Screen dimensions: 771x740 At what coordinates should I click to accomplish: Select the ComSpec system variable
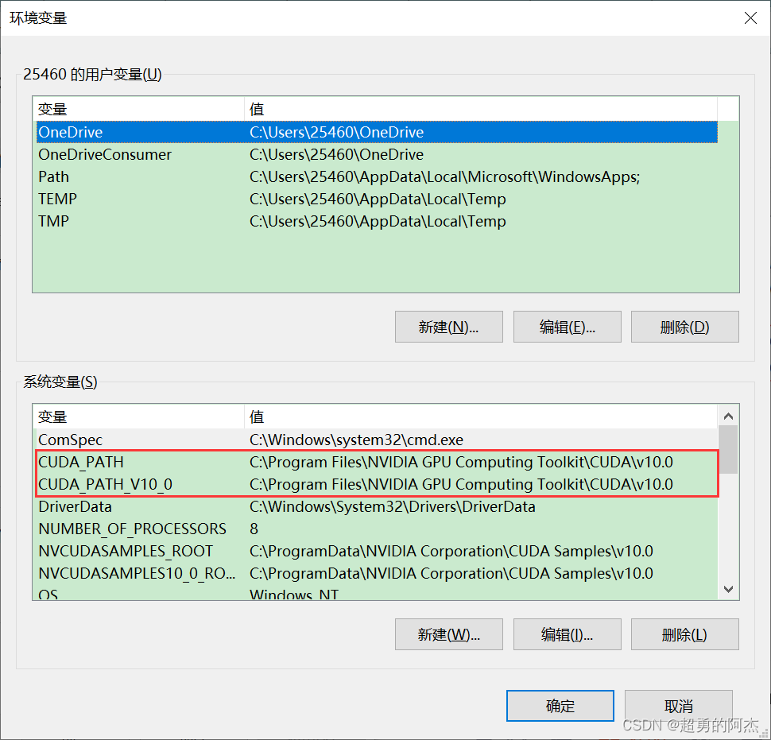click(377, 440)
